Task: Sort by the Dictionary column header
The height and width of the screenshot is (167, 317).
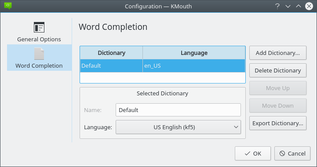Action: coord(111,53)
